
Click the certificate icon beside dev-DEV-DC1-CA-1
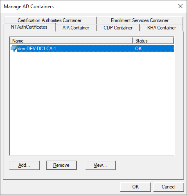pyautogui.click(x=14, y=49)
